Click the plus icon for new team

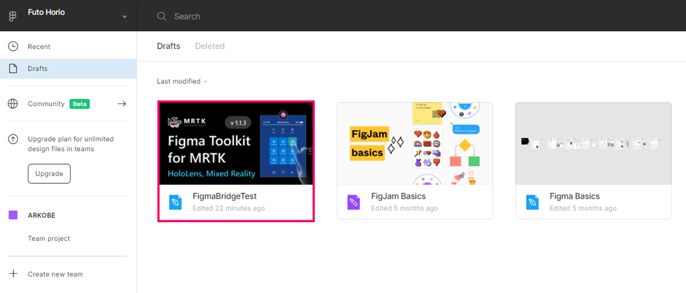coord(13,274)
